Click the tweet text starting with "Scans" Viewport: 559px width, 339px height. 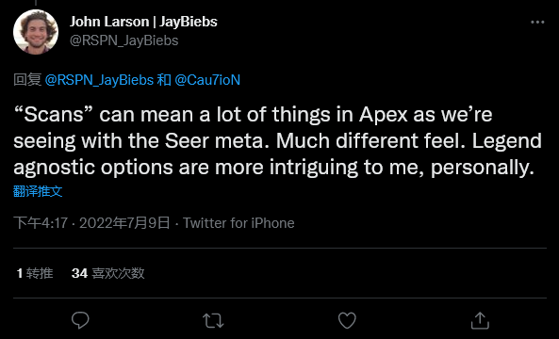277,141
